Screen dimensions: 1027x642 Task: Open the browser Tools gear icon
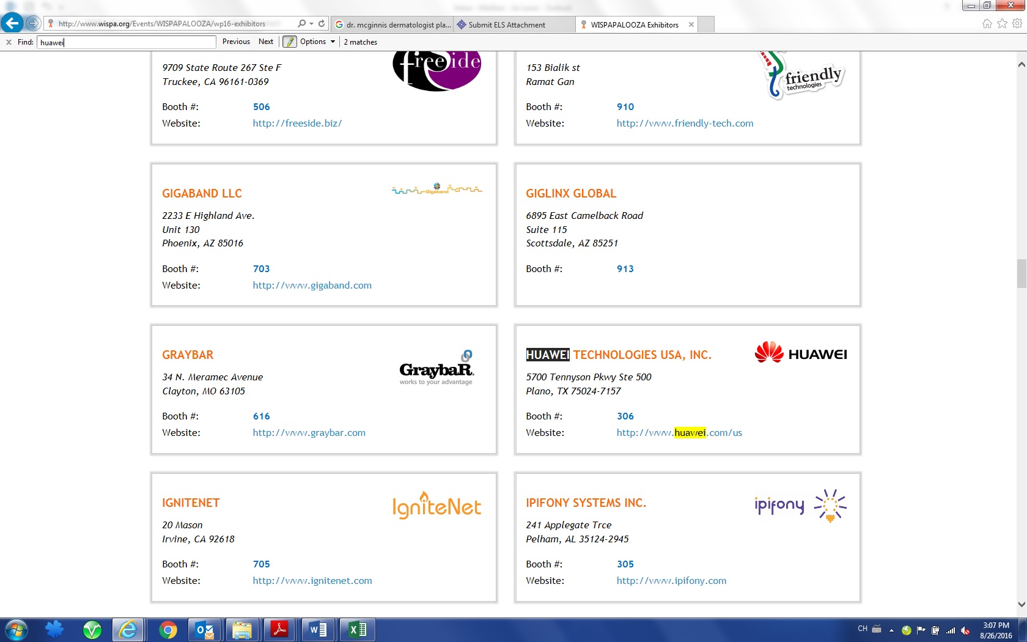tap(1017, 24)
